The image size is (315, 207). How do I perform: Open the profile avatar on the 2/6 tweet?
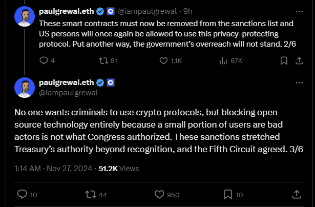(x=25, y=16)
